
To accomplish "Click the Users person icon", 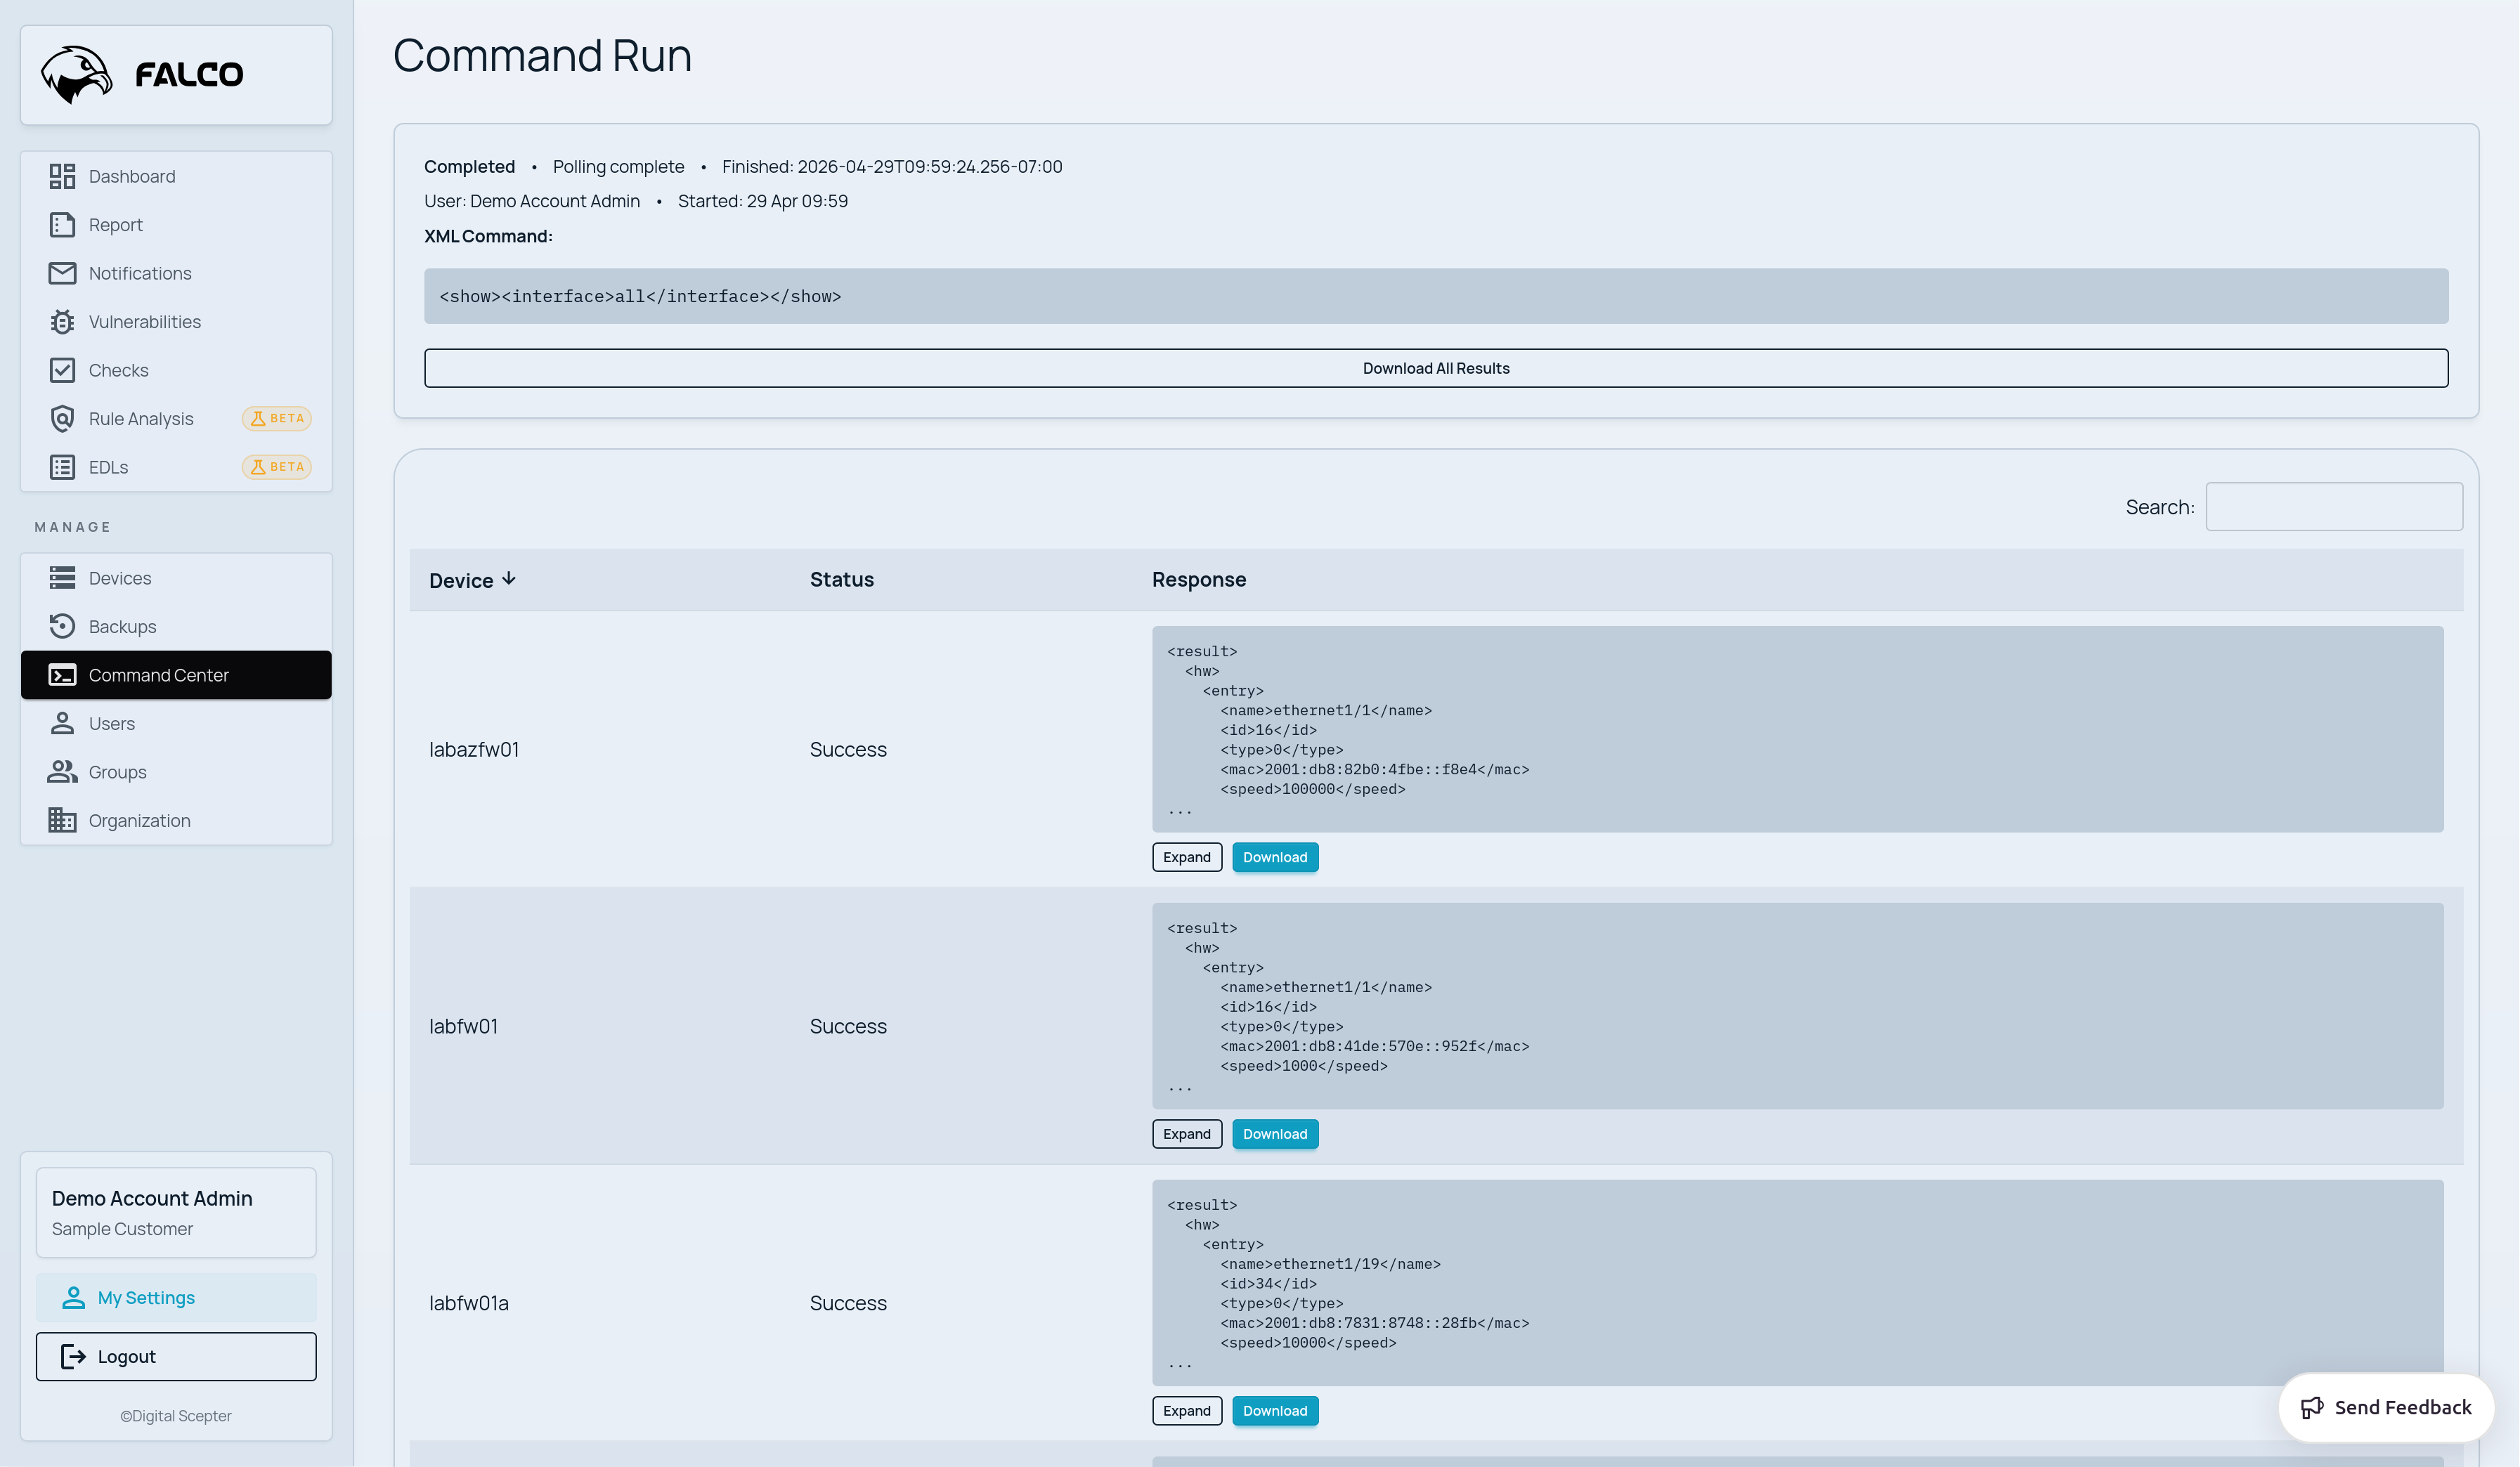I will [x=62, y=723].
